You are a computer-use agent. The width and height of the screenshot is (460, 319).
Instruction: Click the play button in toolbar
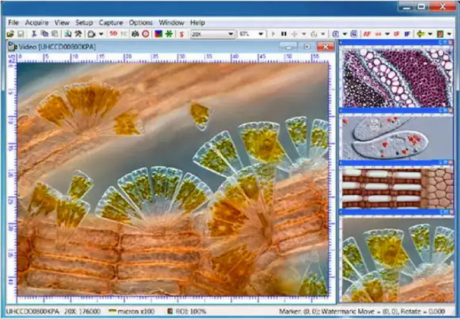point(273,34)
